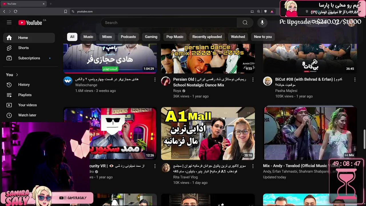
Task: Open the Pasha Majlesi channel link
Action: click(x=286, y=91)
